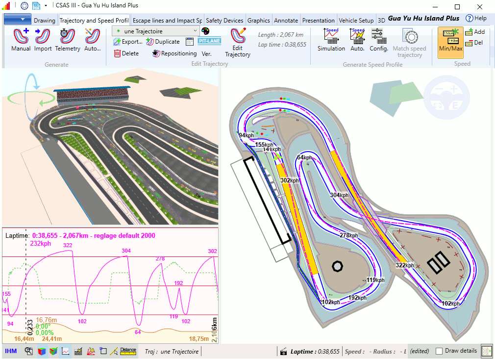The width and height of the screenshot is (495, 359).
Task: Activate the Repositioning tool
Action: coord(174,53)
